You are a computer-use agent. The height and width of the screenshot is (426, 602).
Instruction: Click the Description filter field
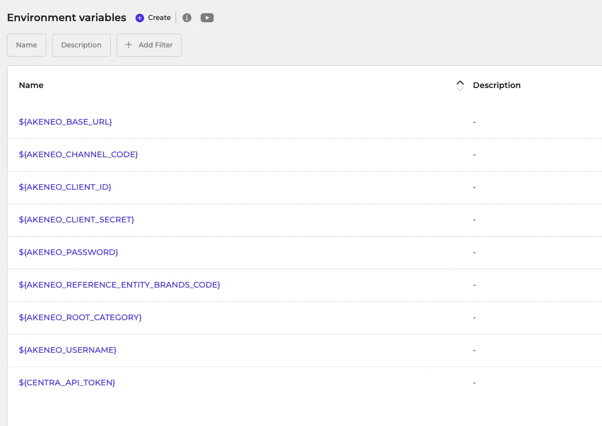click(81, 45)
